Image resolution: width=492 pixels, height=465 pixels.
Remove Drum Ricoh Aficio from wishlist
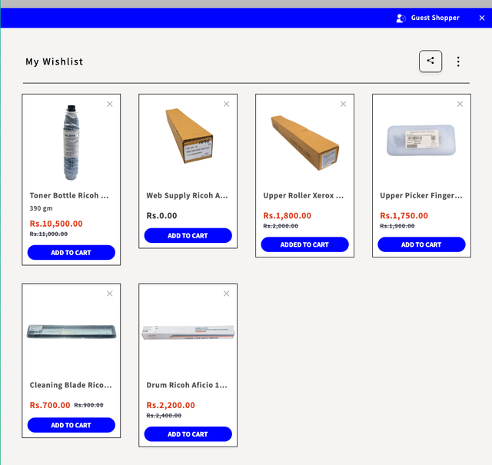tap(226, 294)
